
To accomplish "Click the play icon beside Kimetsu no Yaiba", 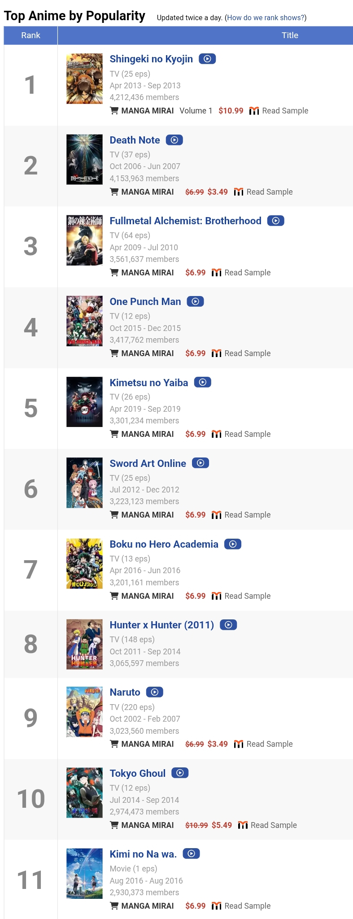I will 202,382.
